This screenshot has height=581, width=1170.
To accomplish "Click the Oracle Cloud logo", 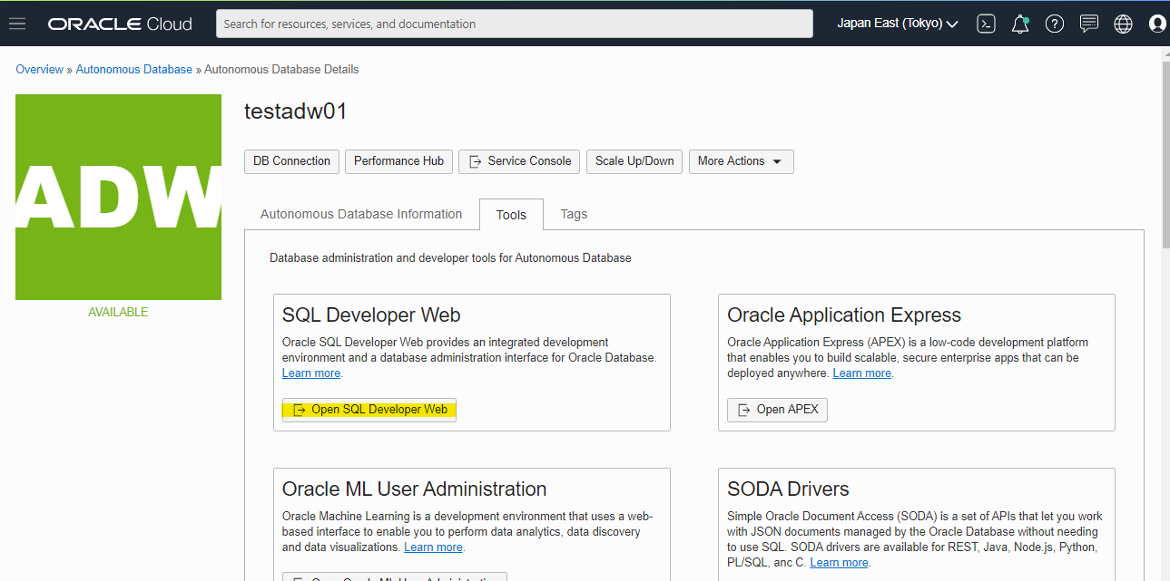I will coord(120,24).
